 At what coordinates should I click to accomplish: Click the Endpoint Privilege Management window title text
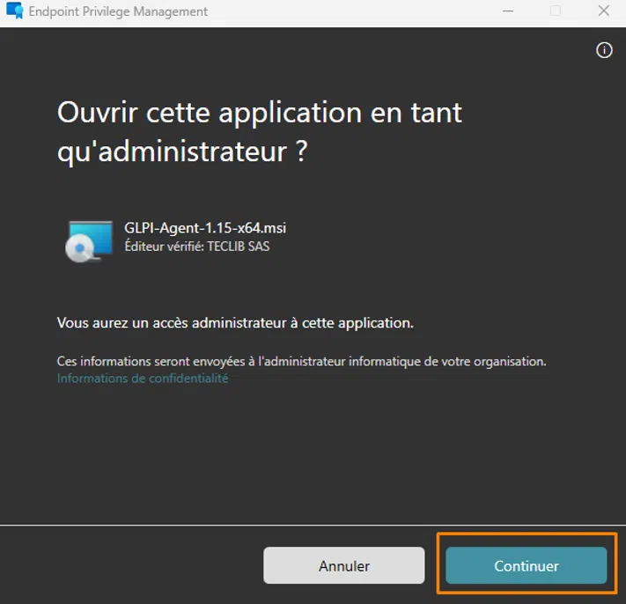click(x=118, y=11)
